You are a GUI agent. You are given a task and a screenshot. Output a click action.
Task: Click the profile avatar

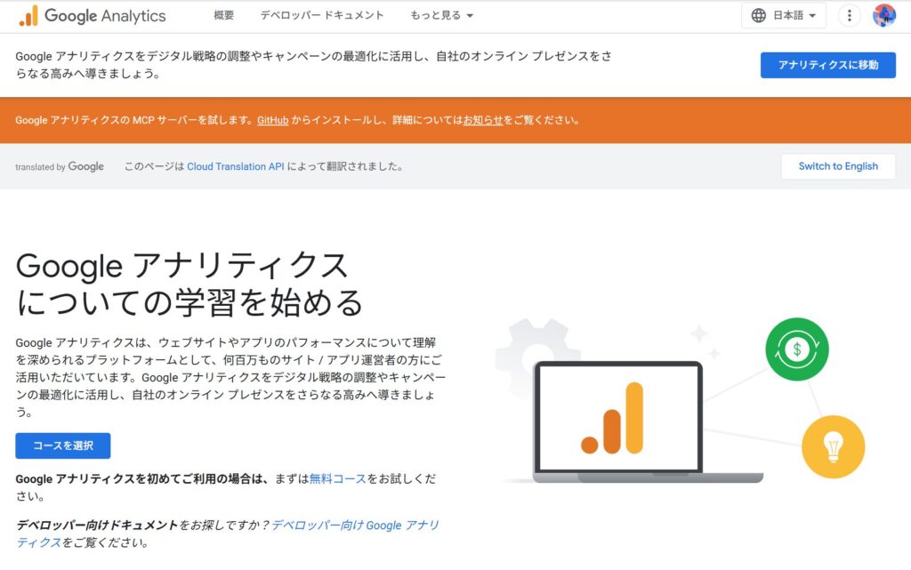883,15
